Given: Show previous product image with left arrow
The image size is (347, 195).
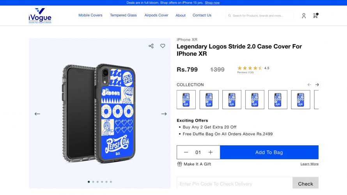Looking at the screenshot, I should click(37, 114).
